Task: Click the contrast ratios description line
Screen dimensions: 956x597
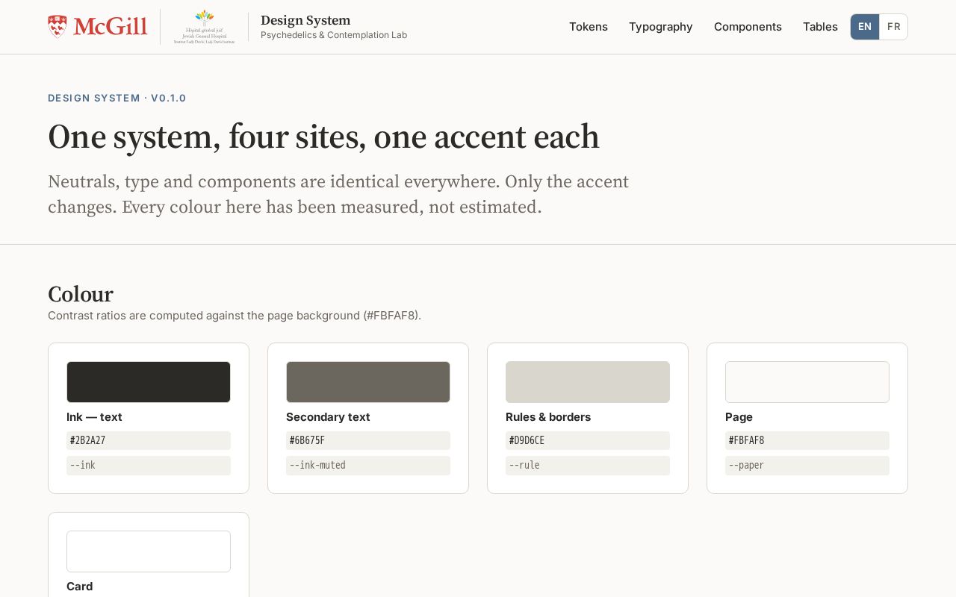Action: [235, 316]
